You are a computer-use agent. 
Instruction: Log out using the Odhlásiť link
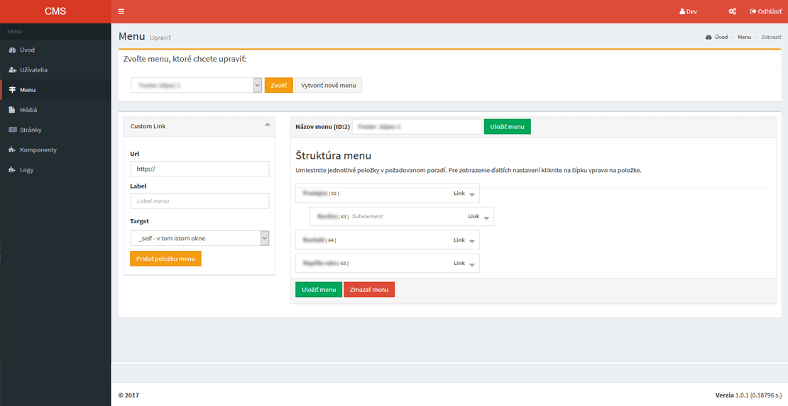tap(766, 11)
